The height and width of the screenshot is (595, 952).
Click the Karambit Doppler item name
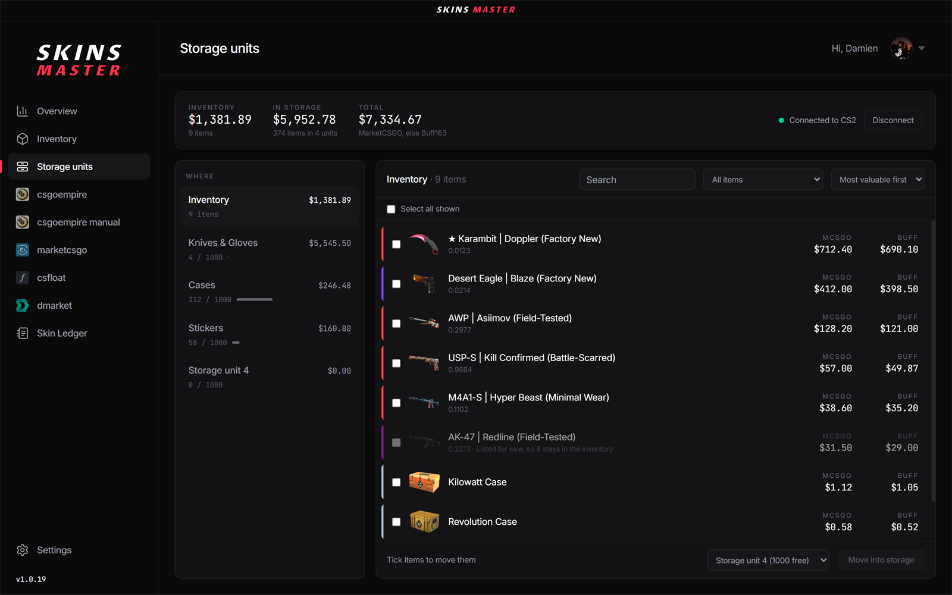(x=524, y=239)
